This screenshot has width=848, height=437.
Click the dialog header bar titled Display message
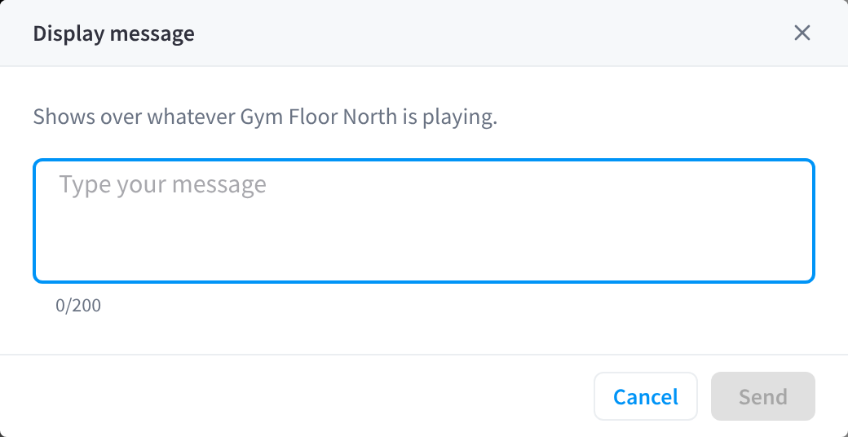(424, 33)
